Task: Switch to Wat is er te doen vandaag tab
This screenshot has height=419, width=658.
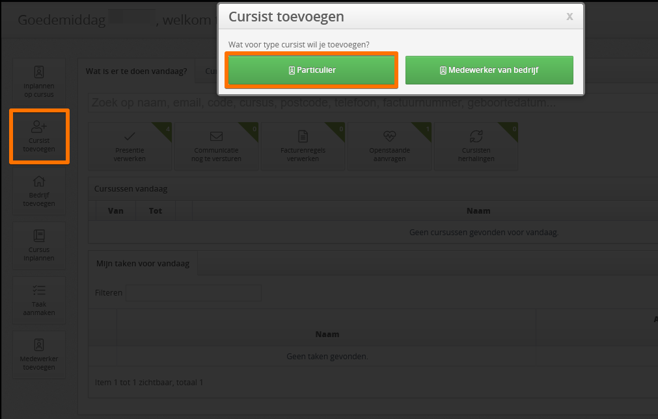Action: [137, 71]
